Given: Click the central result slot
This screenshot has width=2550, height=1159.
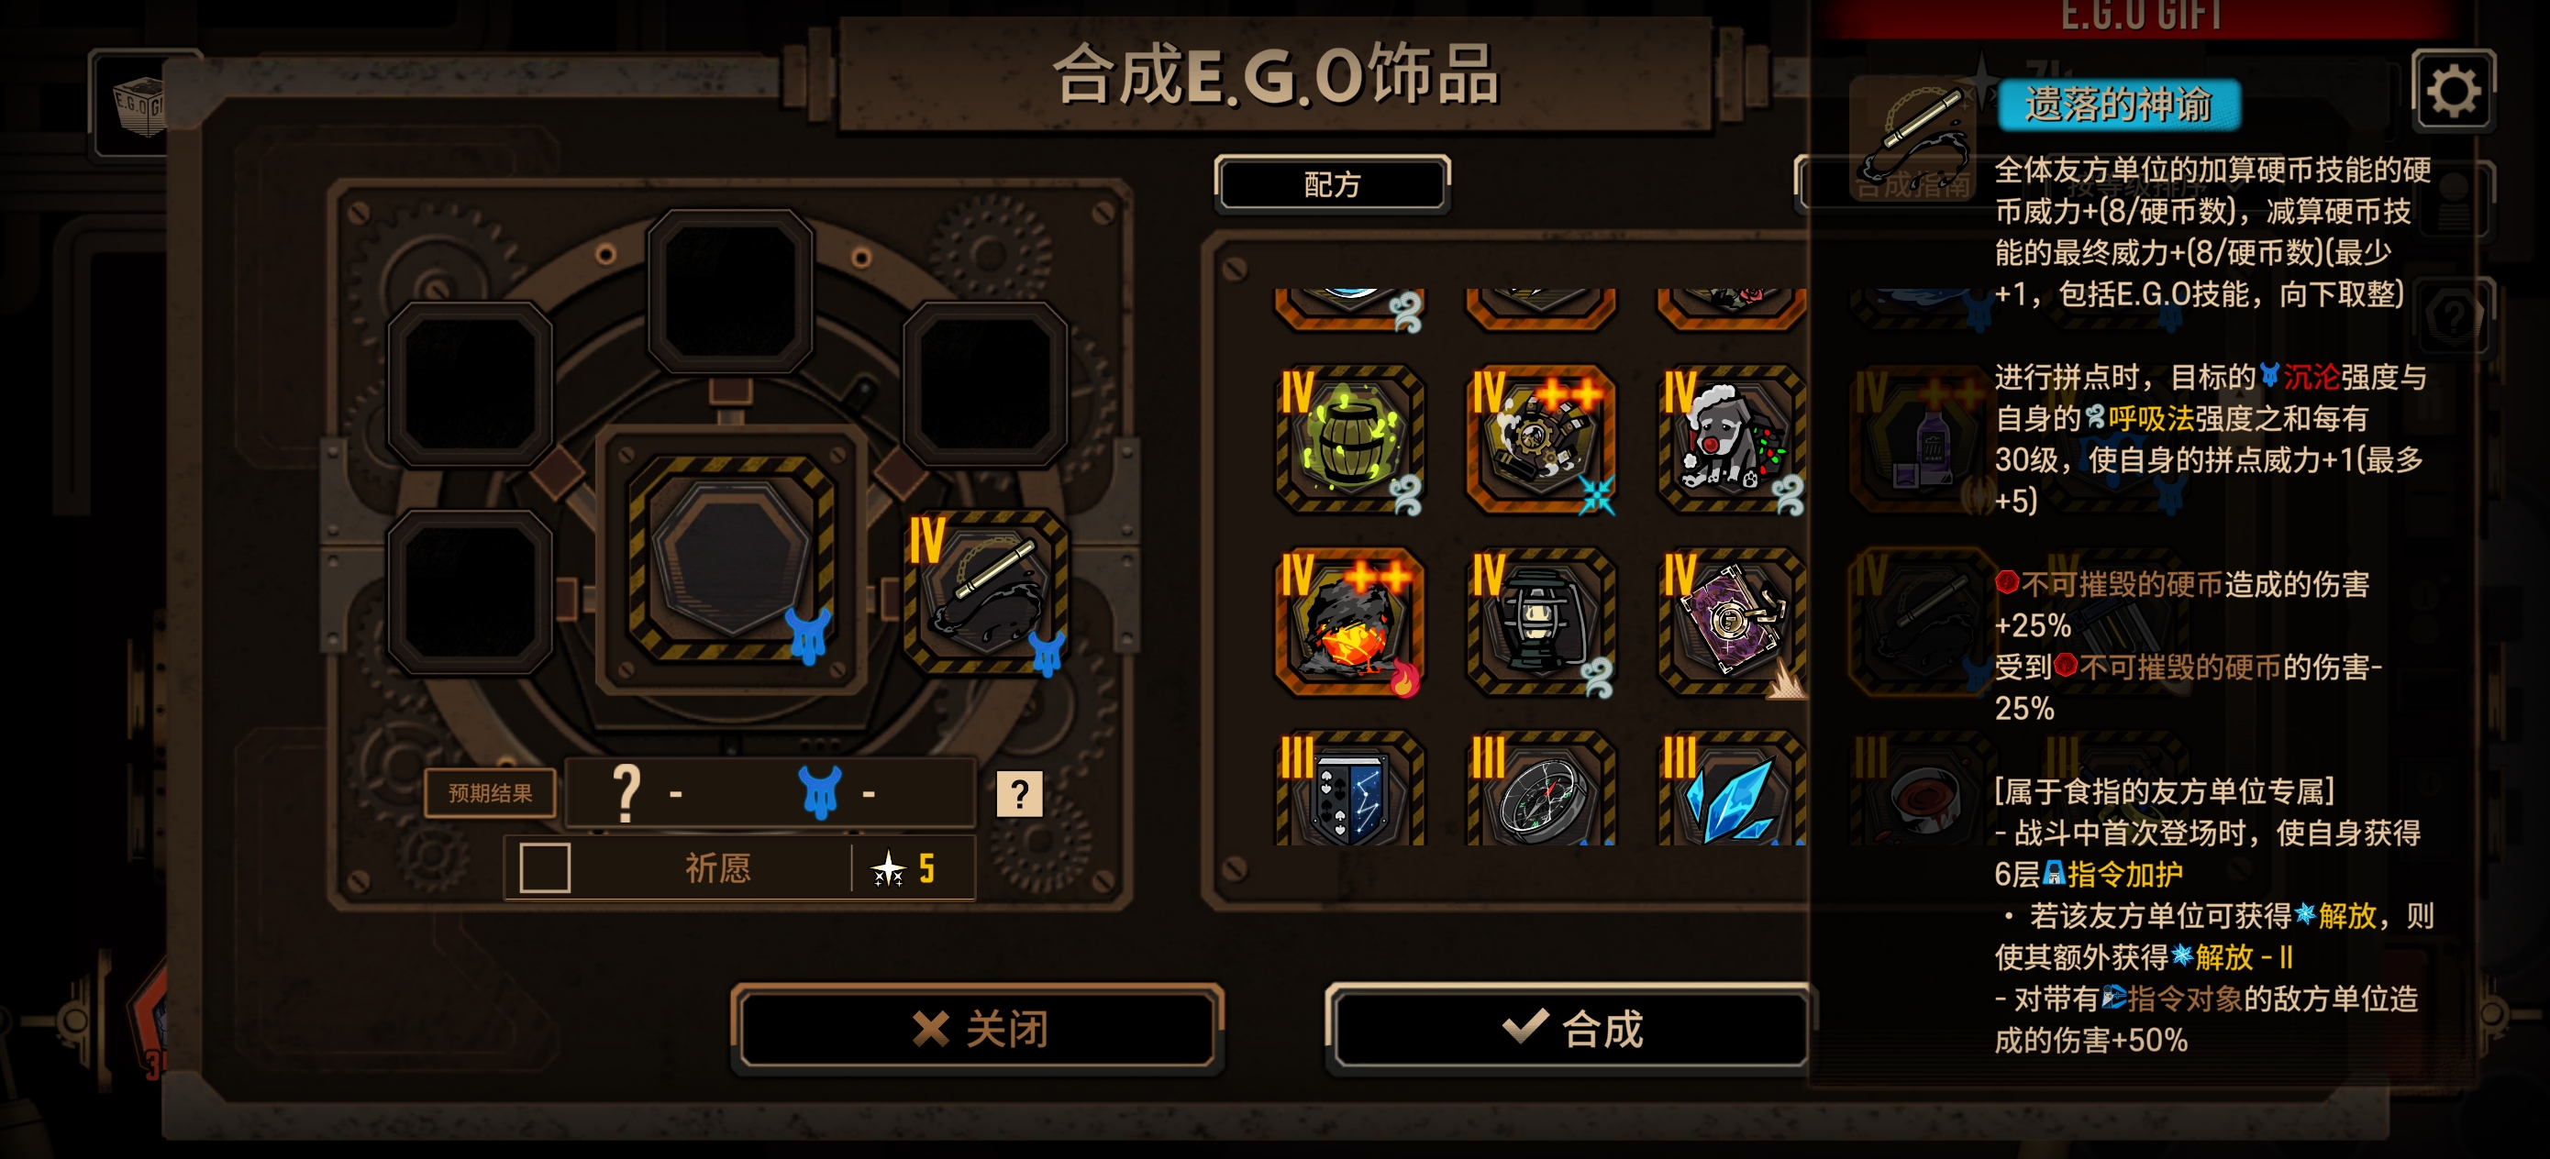Looking at the screenshot, I should (730, 560).
